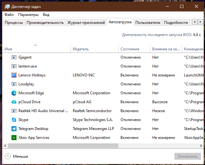Click the LaunchUtilit command line cell

(194, 75)
